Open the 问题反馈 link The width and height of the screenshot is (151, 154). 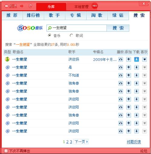134,142
